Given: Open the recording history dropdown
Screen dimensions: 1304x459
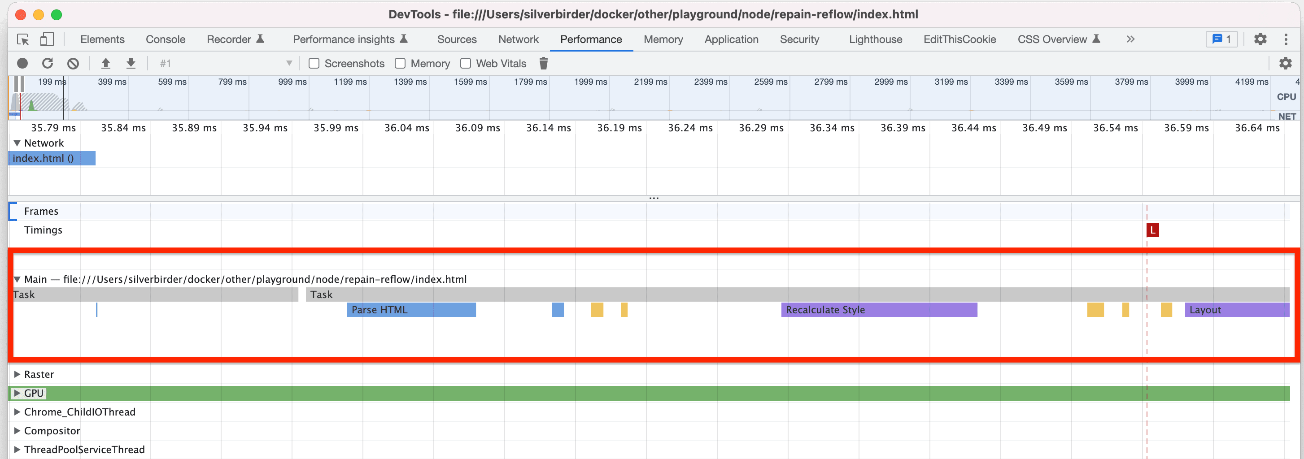Looking at the screenshot, I should [288, 63].
